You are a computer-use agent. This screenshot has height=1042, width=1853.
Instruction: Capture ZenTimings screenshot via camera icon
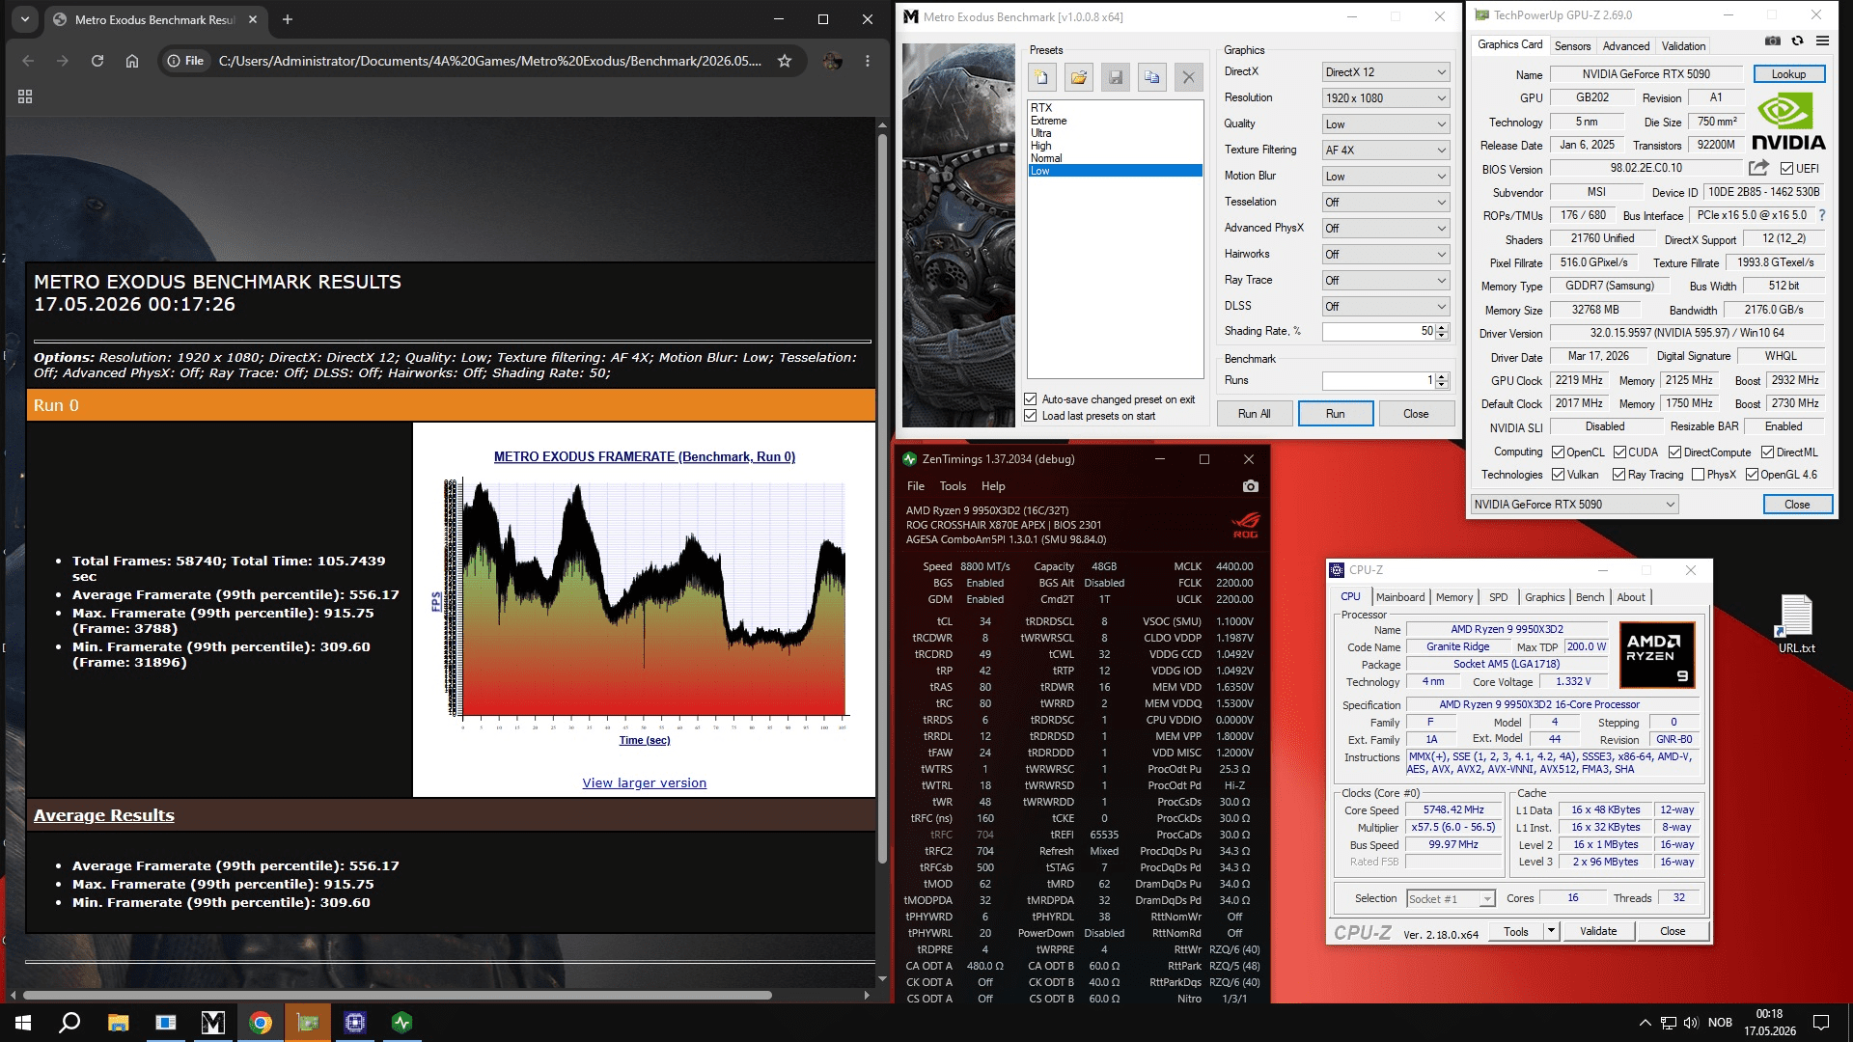[1251, 486]
